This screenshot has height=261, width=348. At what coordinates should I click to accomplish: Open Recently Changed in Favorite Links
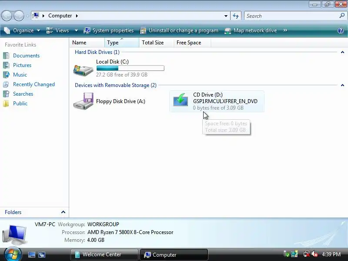pos(34,84)
